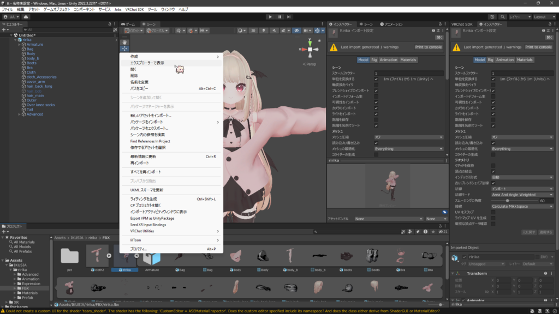Choose Find References In Project in context menu

(x=171, y=141)
